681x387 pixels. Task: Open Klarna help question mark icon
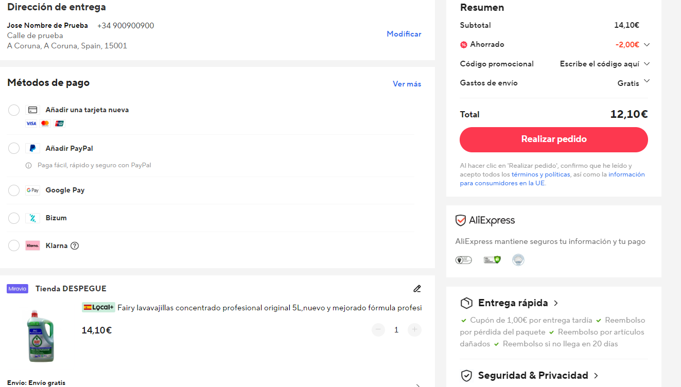(75, 246)
